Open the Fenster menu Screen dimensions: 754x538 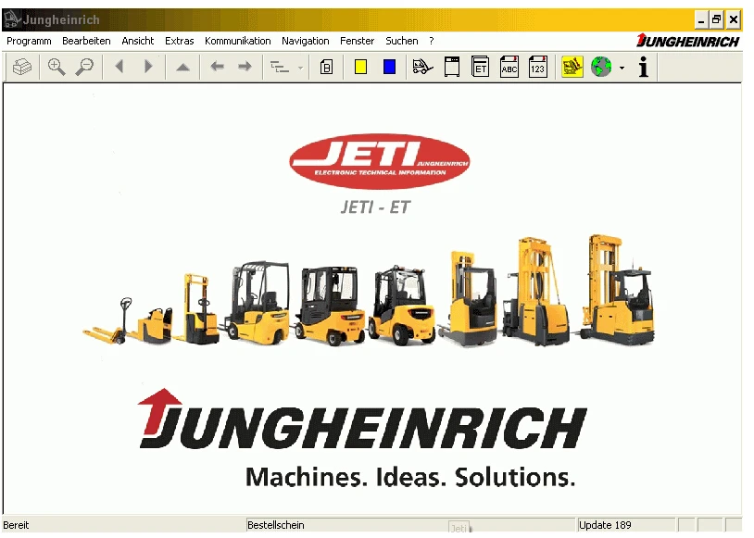(x=357, y=41)
